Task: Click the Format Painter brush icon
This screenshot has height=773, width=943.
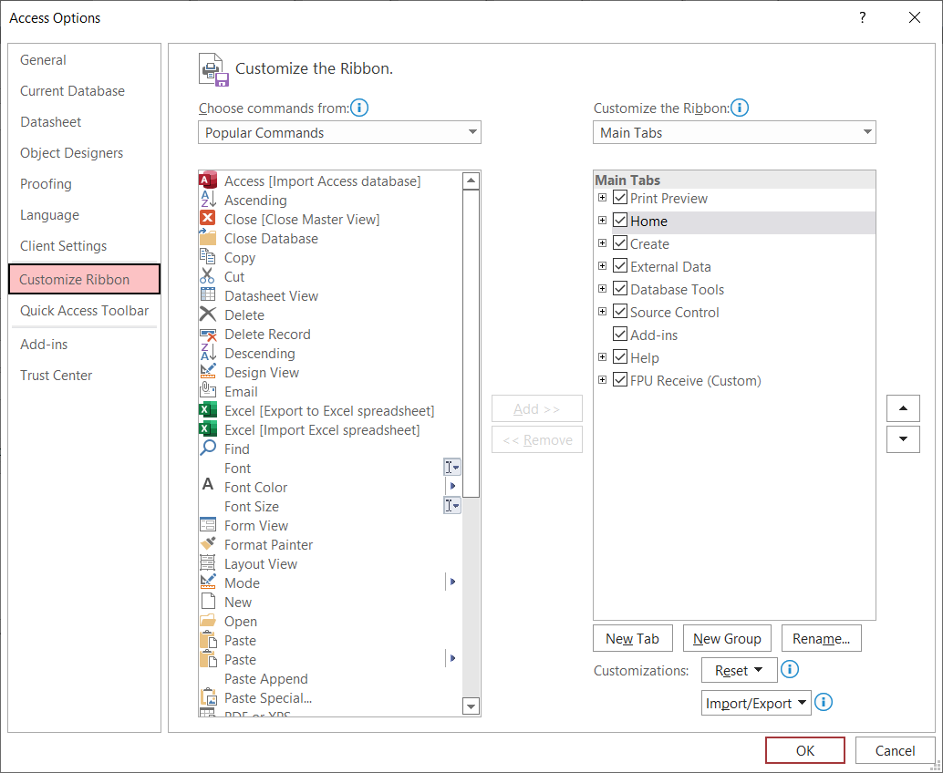Action: click(208, 544)
